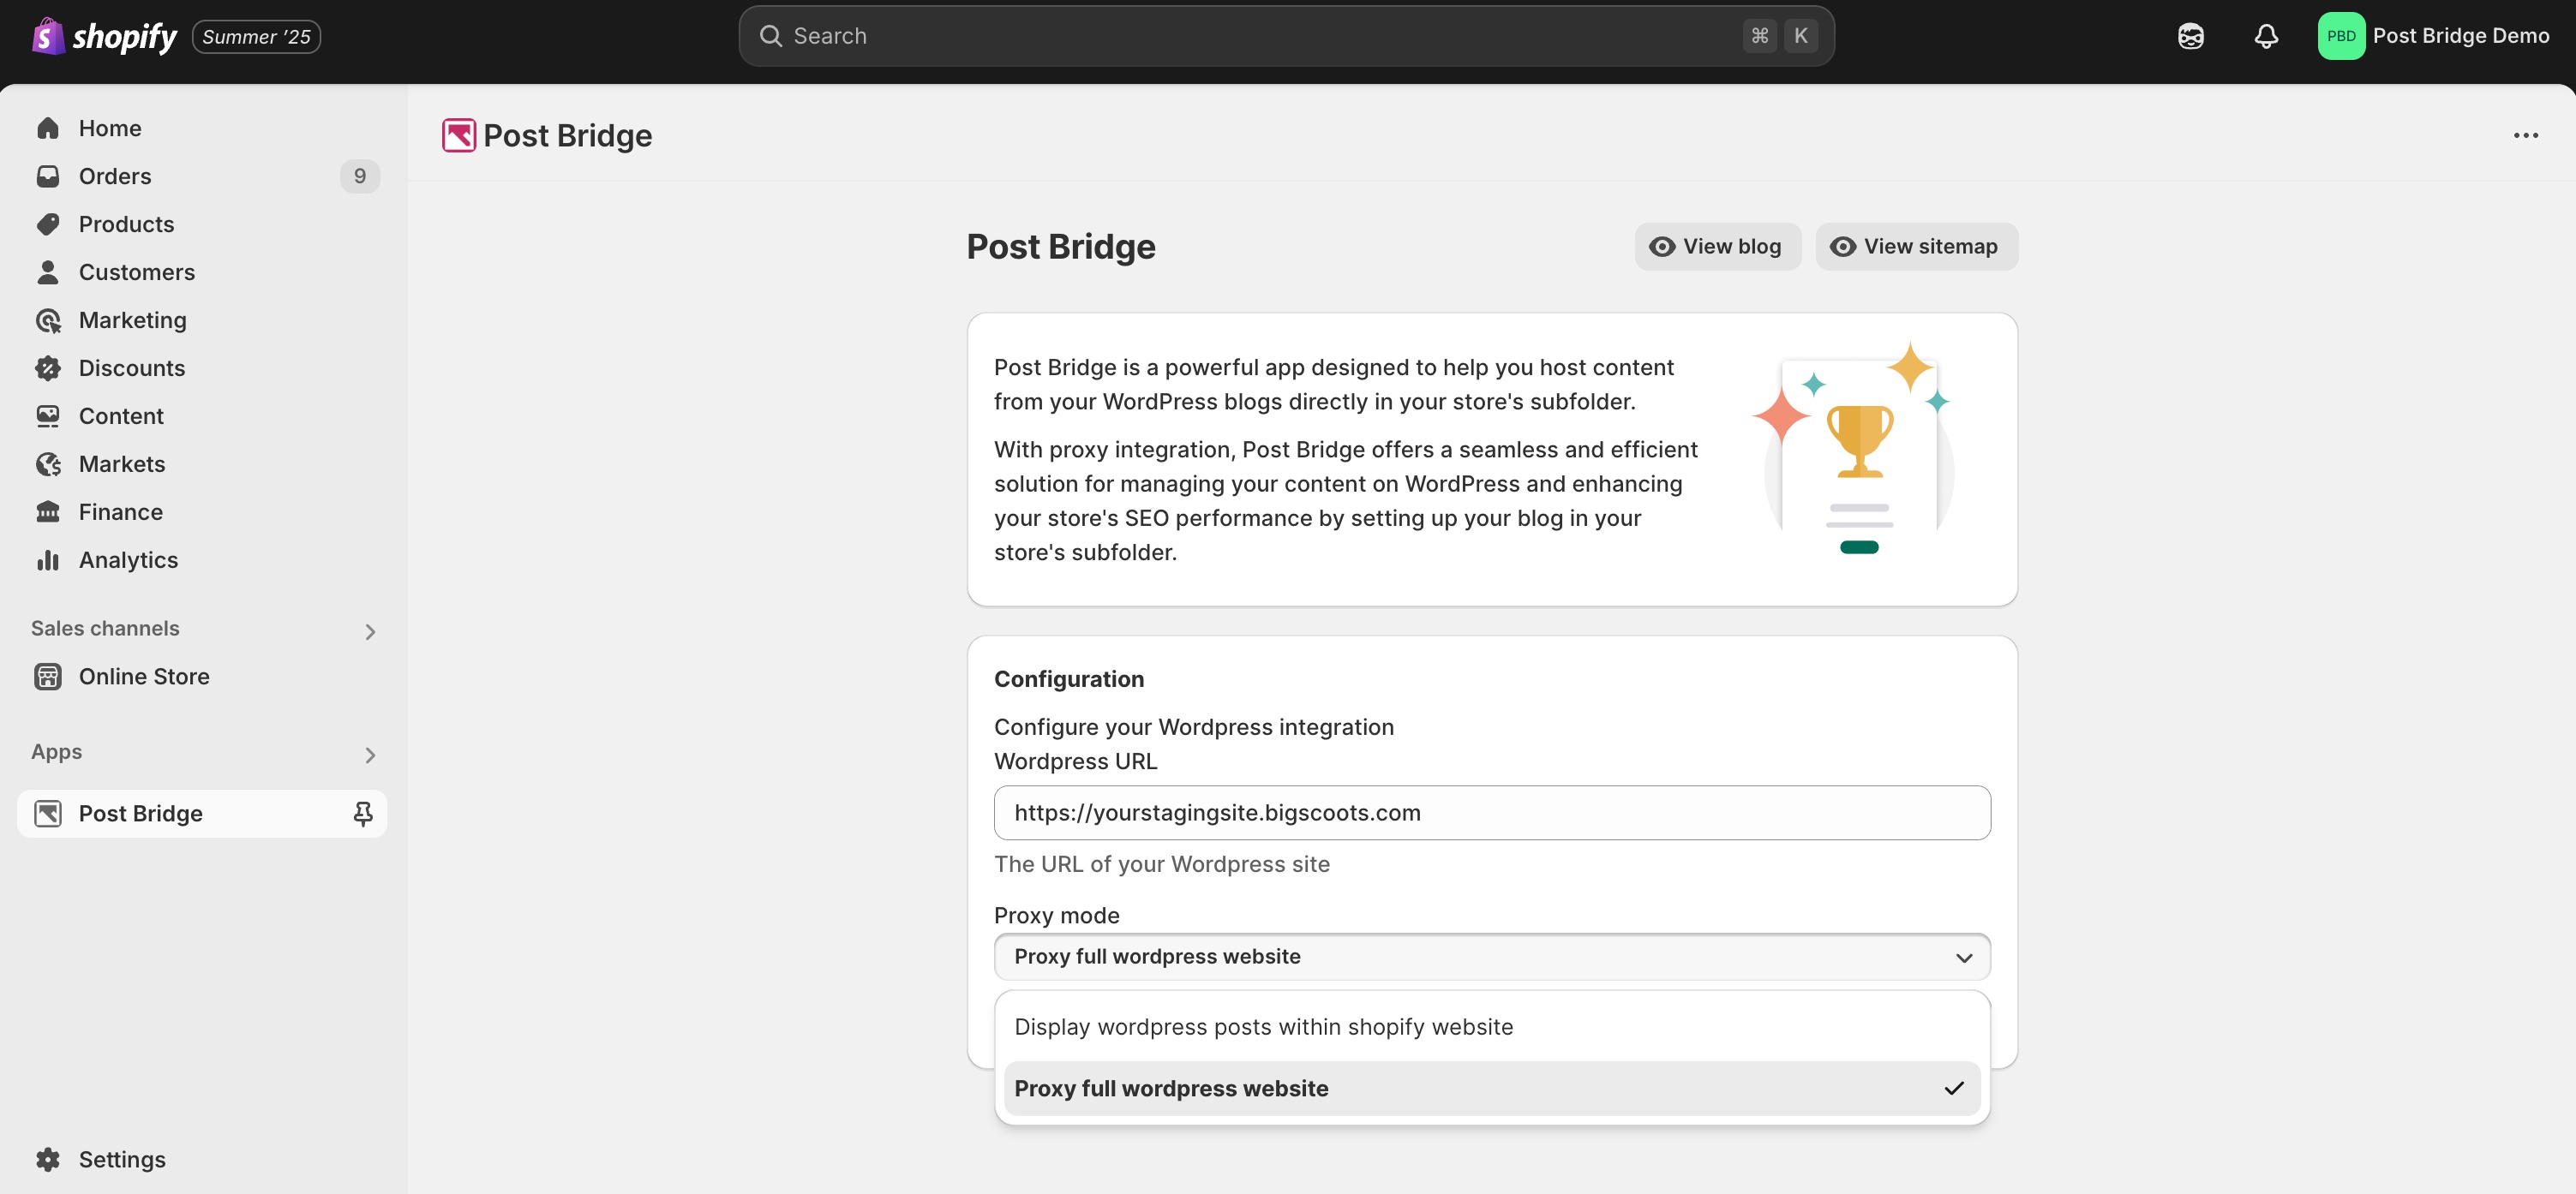This screenshot has height=1194, width=2576.
Task: Click the Customers icon
Action: pyautogui.click(x=48, y=272)
